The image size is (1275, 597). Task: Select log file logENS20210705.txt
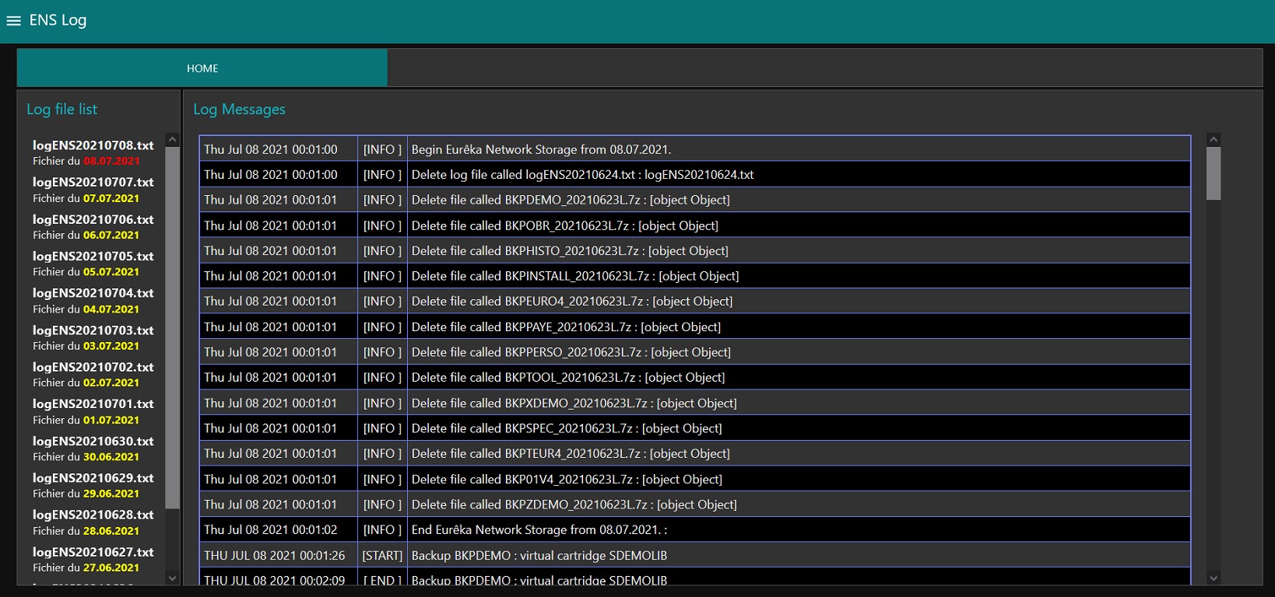[x=93, y=256]
